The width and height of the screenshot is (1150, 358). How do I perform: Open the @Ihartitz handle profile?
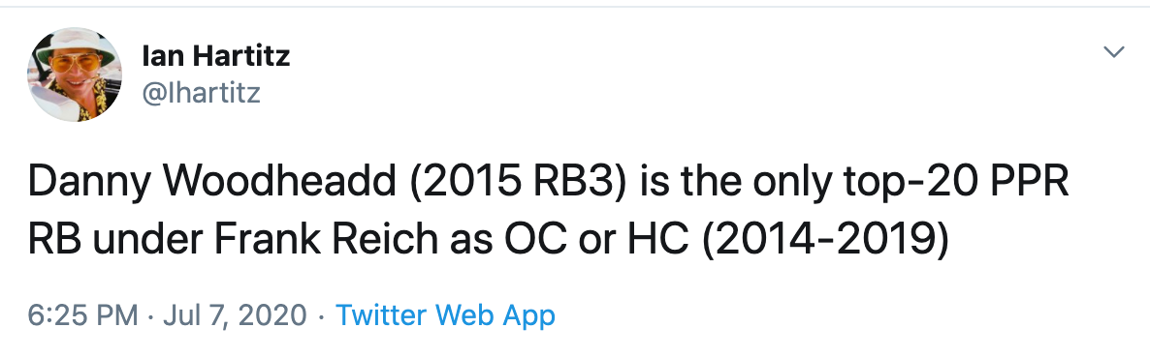tap(201, 93)
